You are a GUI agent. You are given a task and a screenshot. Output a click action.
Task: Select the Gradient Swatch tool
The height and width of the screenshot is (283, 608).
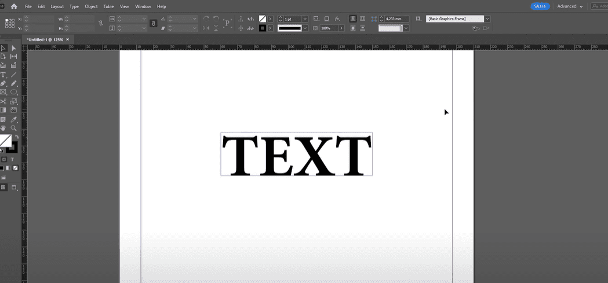click(3, 111)
